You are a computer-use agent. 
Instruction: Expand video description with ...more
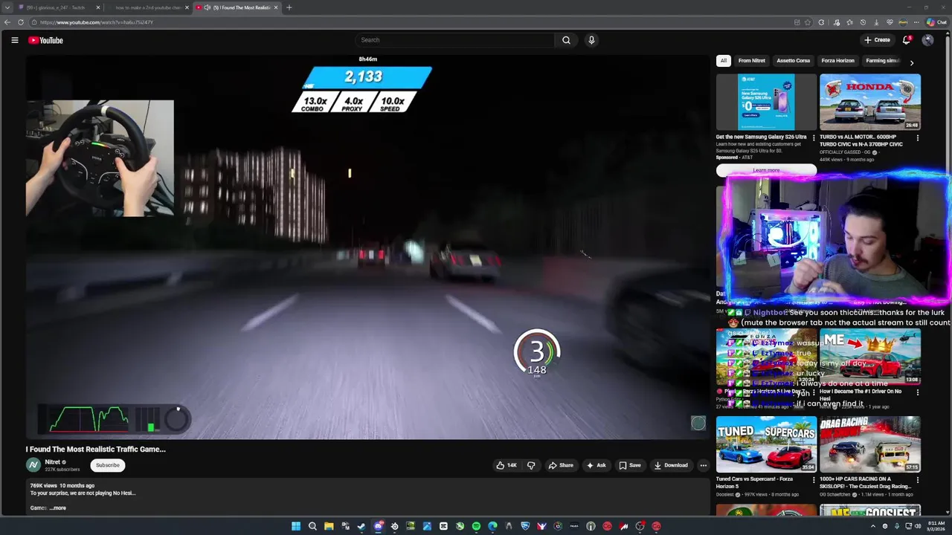58,508
